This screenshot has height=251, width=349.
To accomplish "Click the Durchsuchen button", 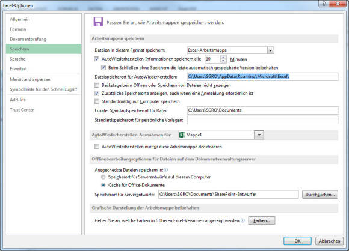I will [x=320, y=195].
